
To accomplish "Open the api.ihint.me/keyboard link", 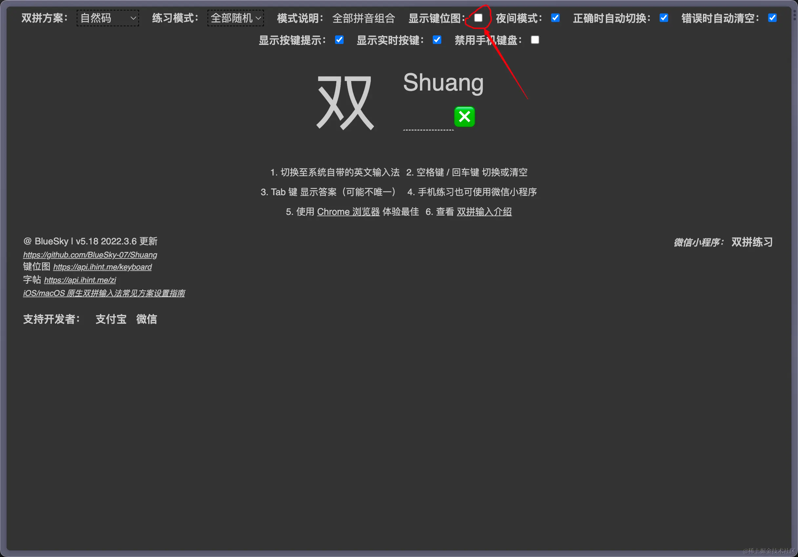I will [x=102, y=267].
